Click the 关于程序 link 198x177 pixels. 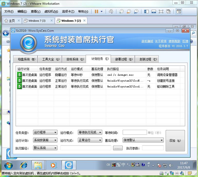161,41
